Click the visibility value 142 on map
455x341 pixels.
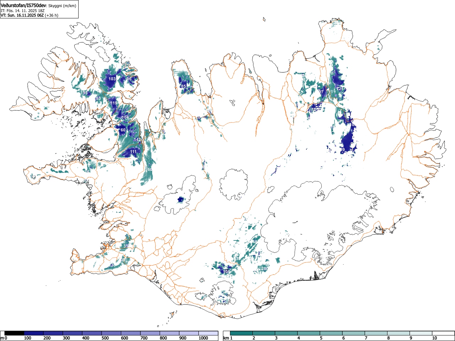pos(137,140)
